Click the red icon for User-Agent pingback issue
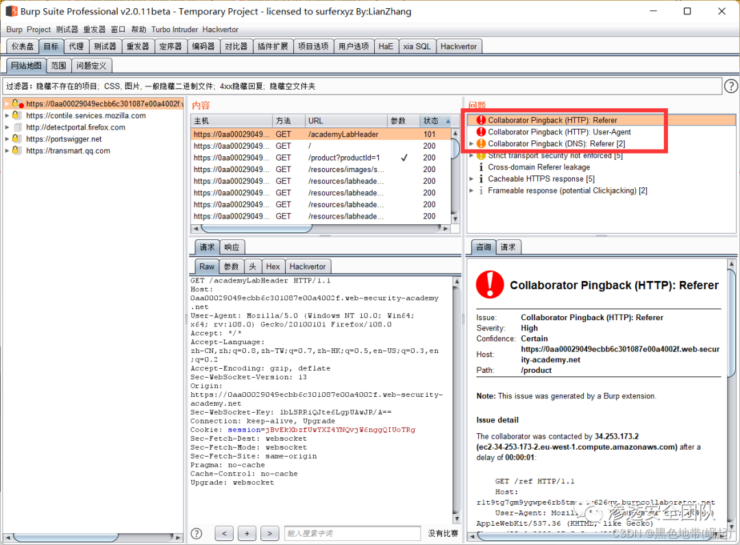 point(481,132)
